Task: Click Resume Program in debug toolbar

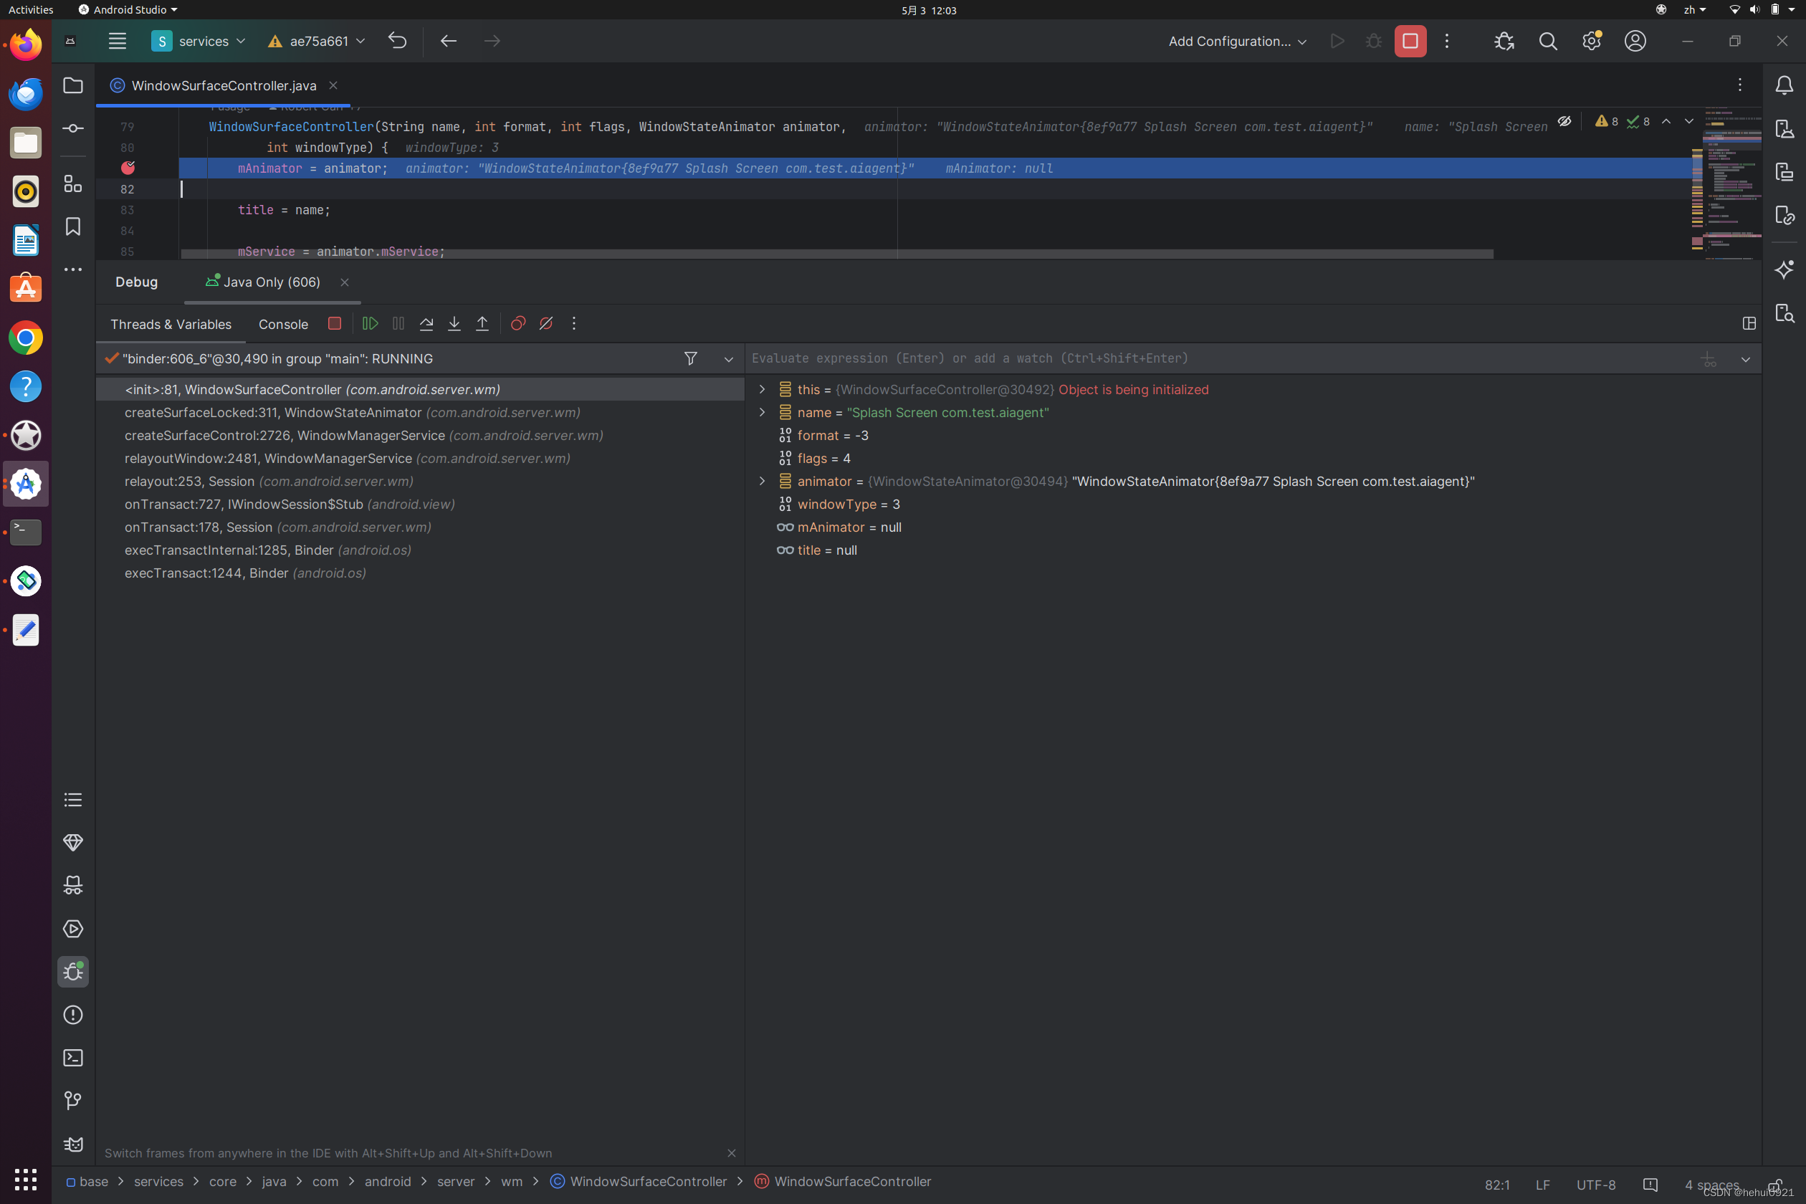Action: 370,323
